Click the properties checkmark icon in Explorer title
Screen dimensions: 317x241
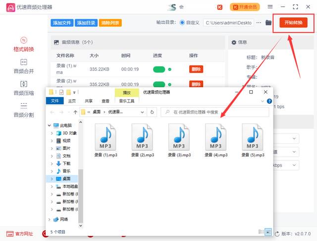point(61,92)
